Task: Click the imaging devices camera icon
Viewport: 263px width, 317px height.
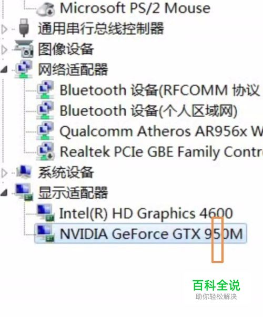Action: pos(24,49)
